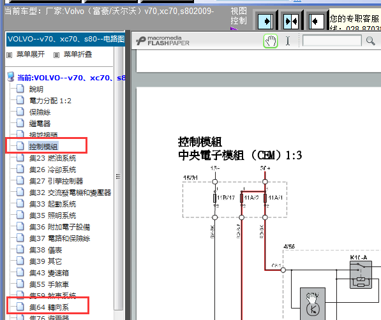Click the K10-A relay symbol in diagram
Image resolution: width=381 pixels, height=320 pixels.
point(361,275)
